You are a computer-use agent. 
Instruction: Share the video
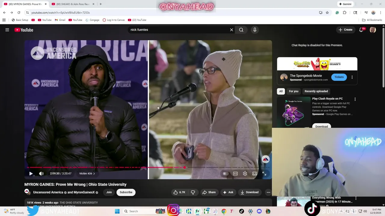[209, 192]
